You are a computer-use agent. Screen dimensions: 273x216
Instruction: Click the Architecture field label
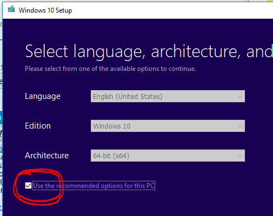tap(47, 156)
